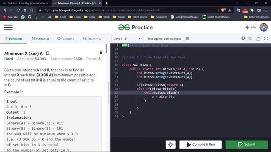The height and width of the screenshot is (152, 271).
Task: Close the Minimum X (xor) A tab
Action: 100,3
